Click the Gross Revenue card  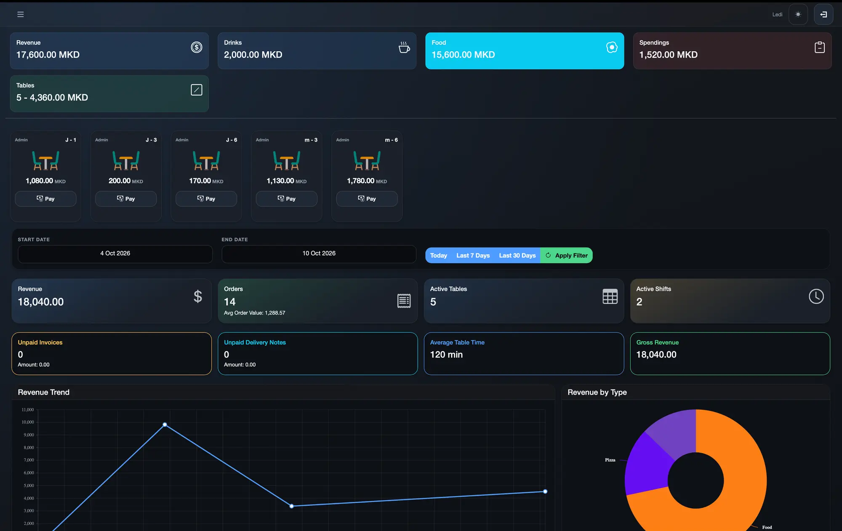730,354
